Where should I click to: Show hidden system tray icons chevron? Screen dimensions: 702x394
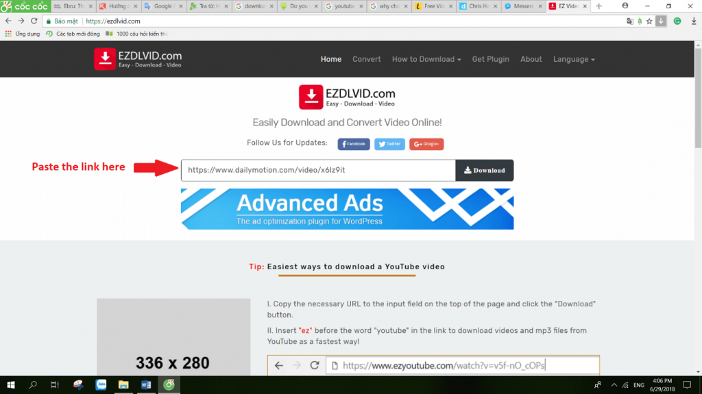tap(614, 384)
